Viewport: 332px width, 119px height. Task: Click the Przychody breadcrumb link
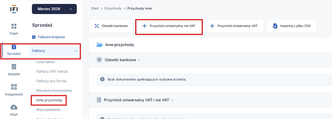pos(113,8)
